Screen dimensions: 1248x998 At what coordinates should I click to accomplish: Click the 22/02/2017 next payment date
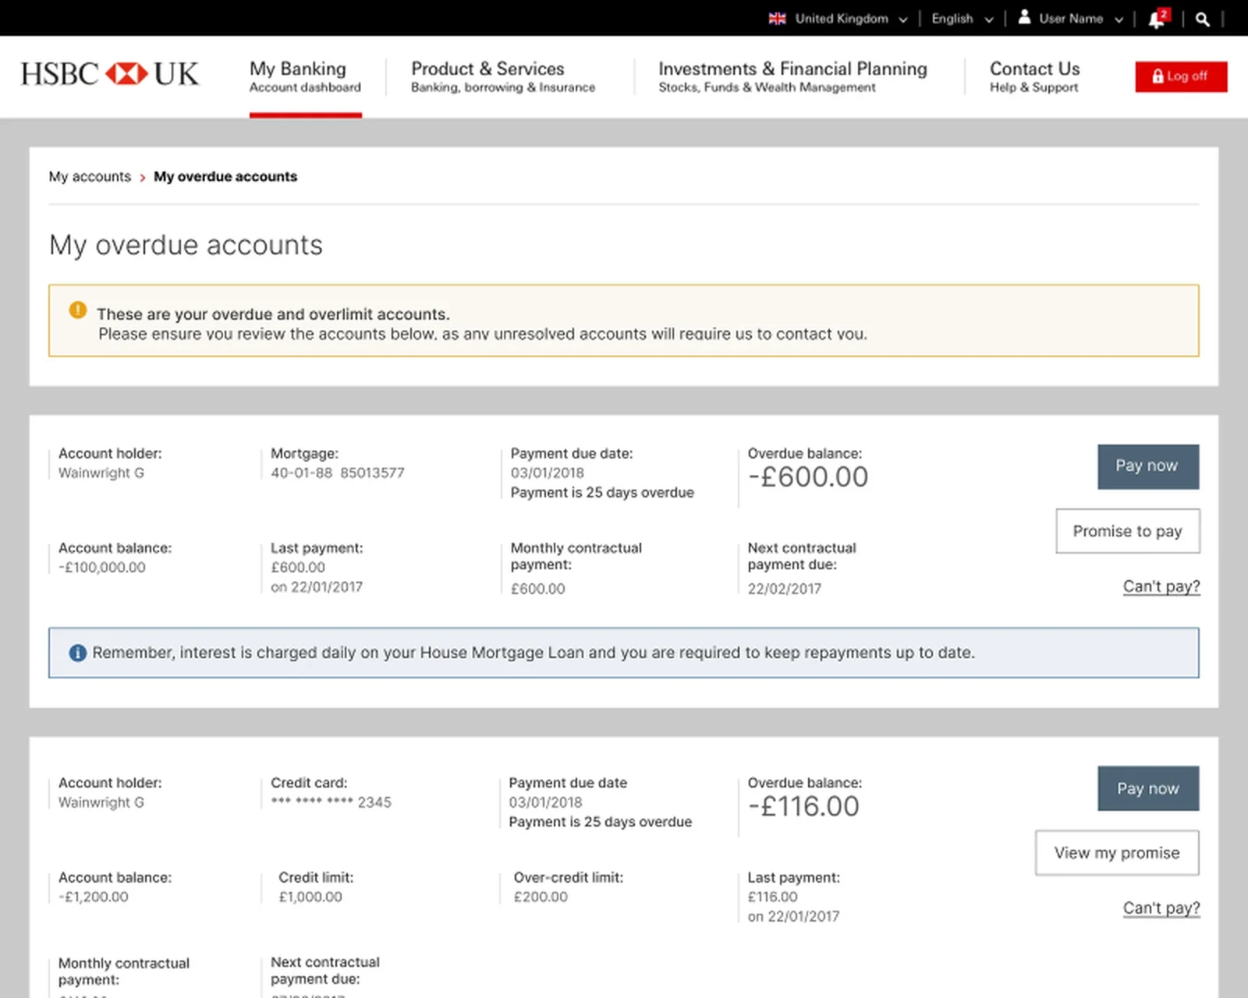tap(785, 589)
